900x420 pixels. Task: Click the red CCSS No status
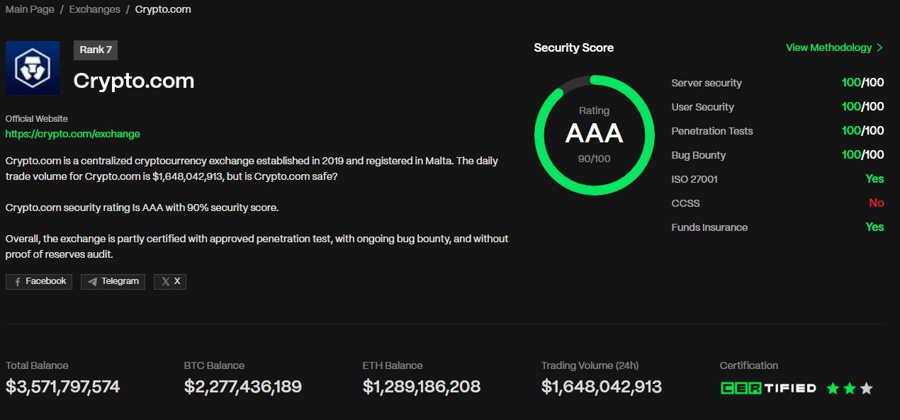tap(877, 203)
